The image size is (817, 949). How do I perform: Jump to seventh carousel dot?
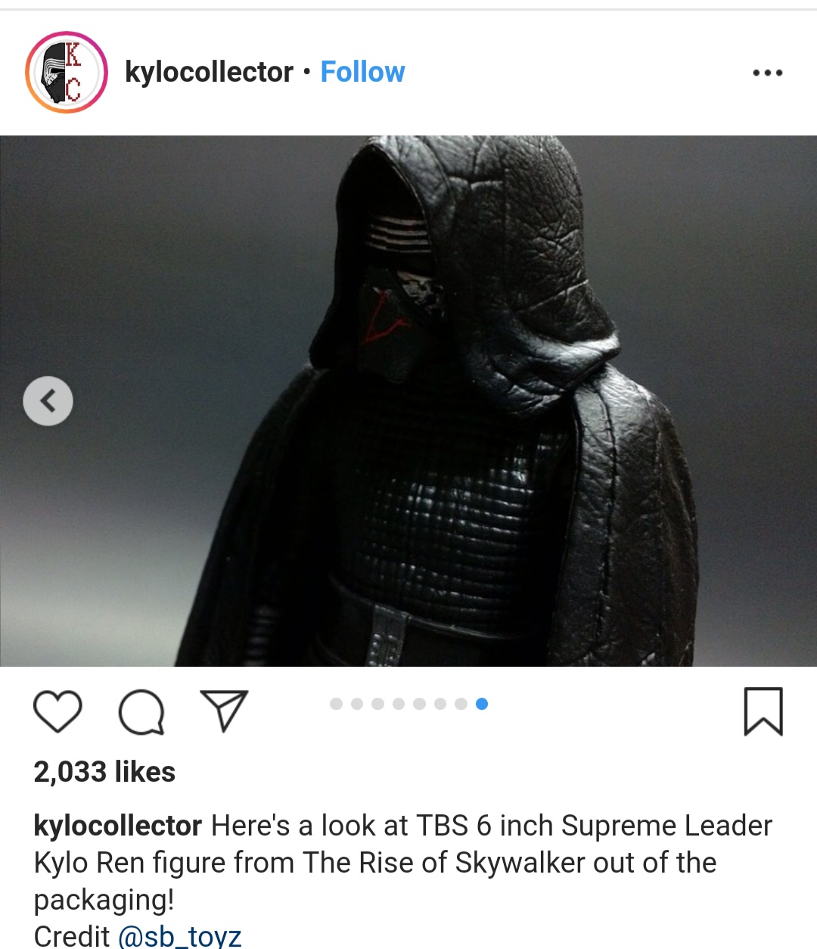click(461, 704)
